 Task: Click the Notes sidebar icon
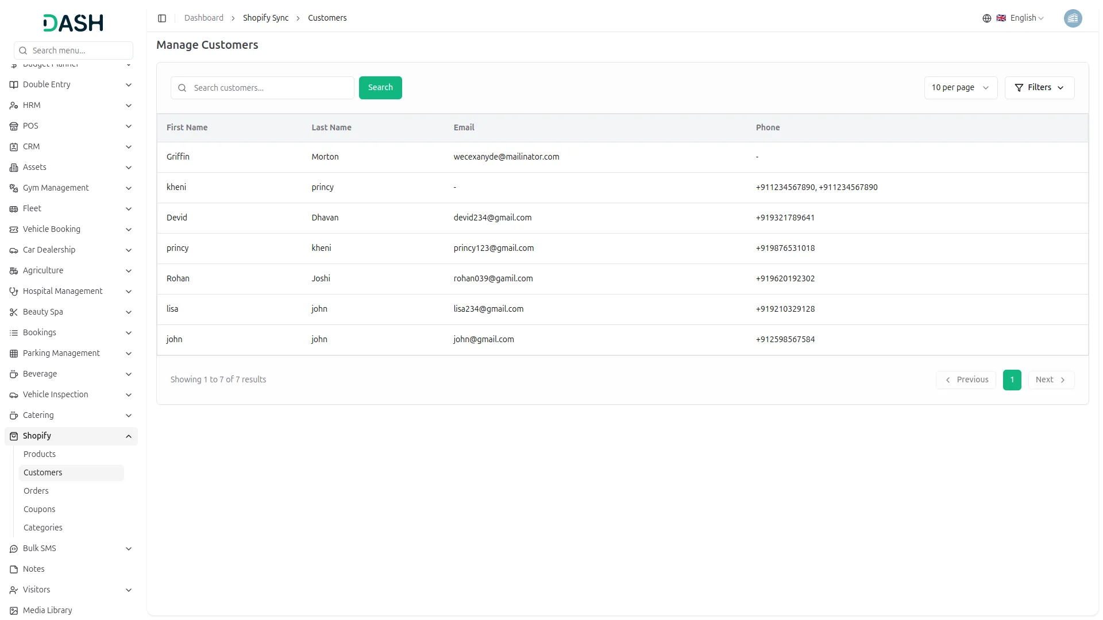point(14,569)
